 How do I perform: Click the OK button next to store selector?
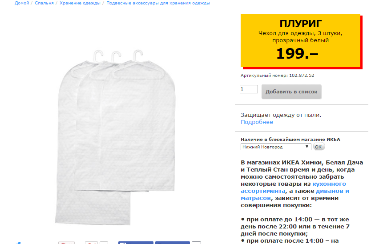tap(319, 147)
